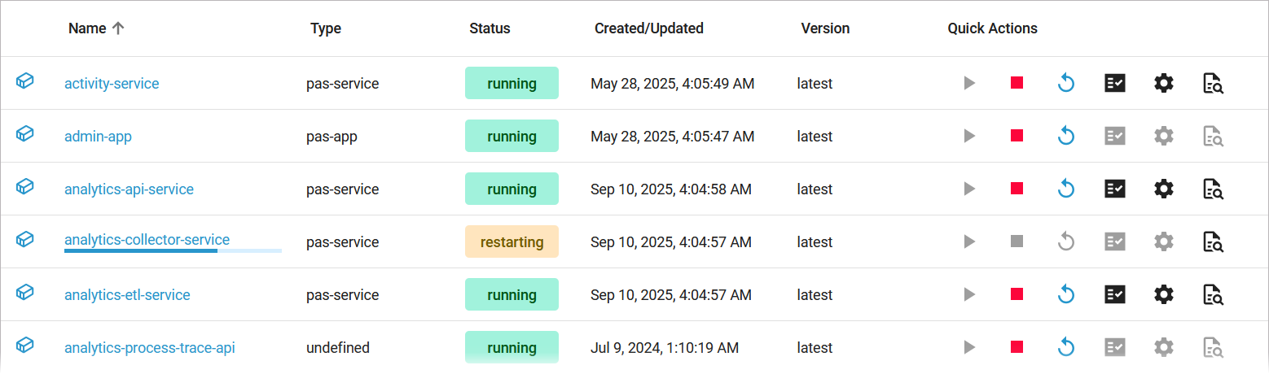The image size is (1269, 374).
Task: Click the start arrow for analytics-api-service
Action: 968,189
